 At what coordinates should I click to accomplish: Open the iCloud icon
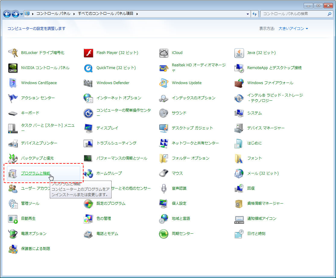point(164,53)
